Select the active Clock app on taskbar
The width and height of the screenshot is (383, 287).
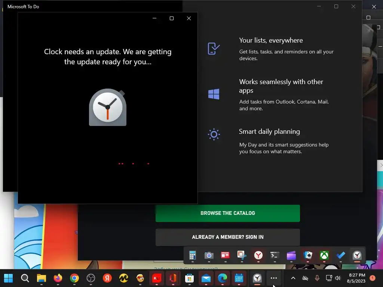tap(257, 278)
